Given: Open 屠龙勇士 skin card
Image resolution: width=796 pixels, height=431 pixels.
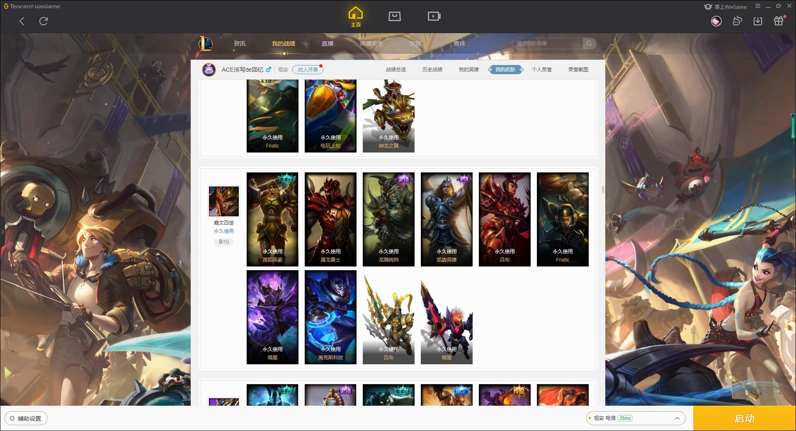Looking at the screenshot, I should point(330,219).
